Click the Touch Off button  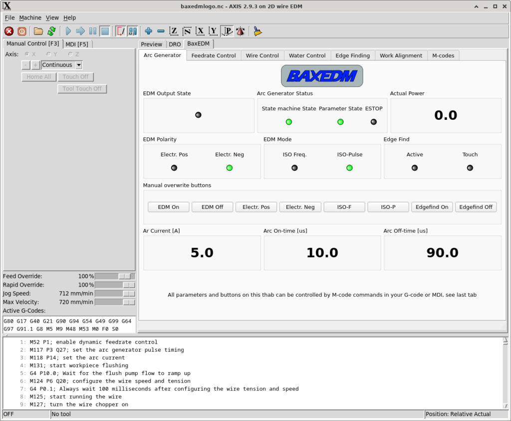76,77
